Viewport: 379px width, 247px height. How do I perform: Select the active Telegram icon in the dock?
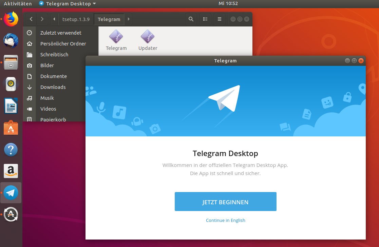(11, 192)
